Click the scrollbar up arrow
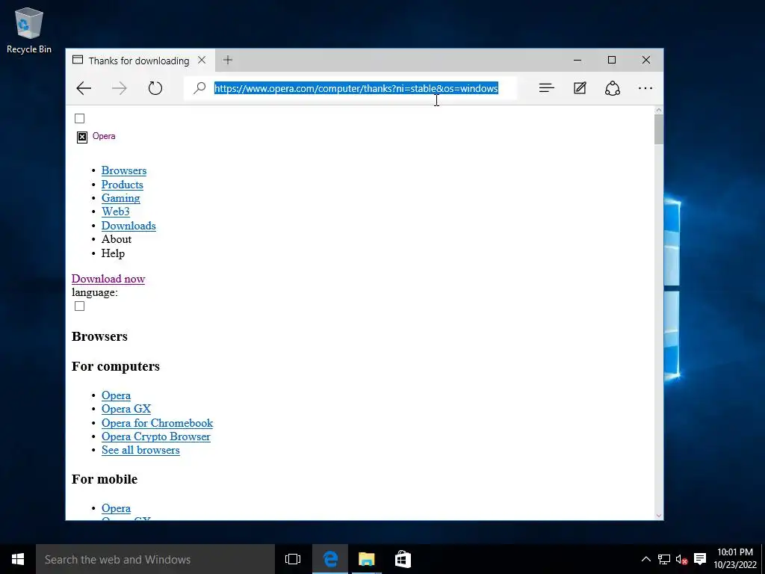The width and height of the screenshot is (765, 574). tap(659, 111)
